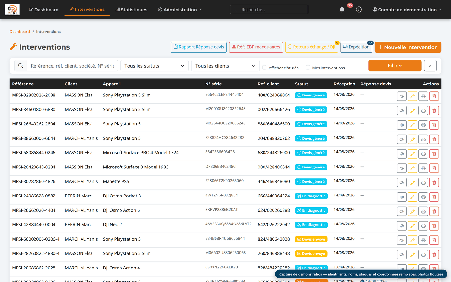Click client ref 642/026222042
The width and height of the screenshot is (451, 282).
click(274, 225)
